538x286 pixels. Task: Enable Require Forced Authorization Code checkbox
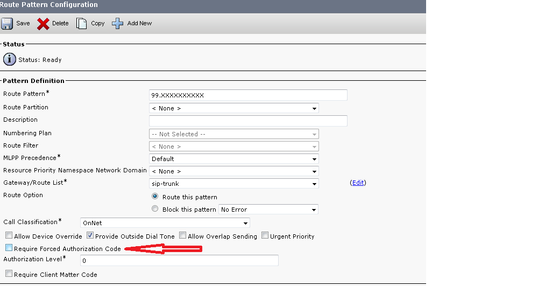click(x=9, y=248)
